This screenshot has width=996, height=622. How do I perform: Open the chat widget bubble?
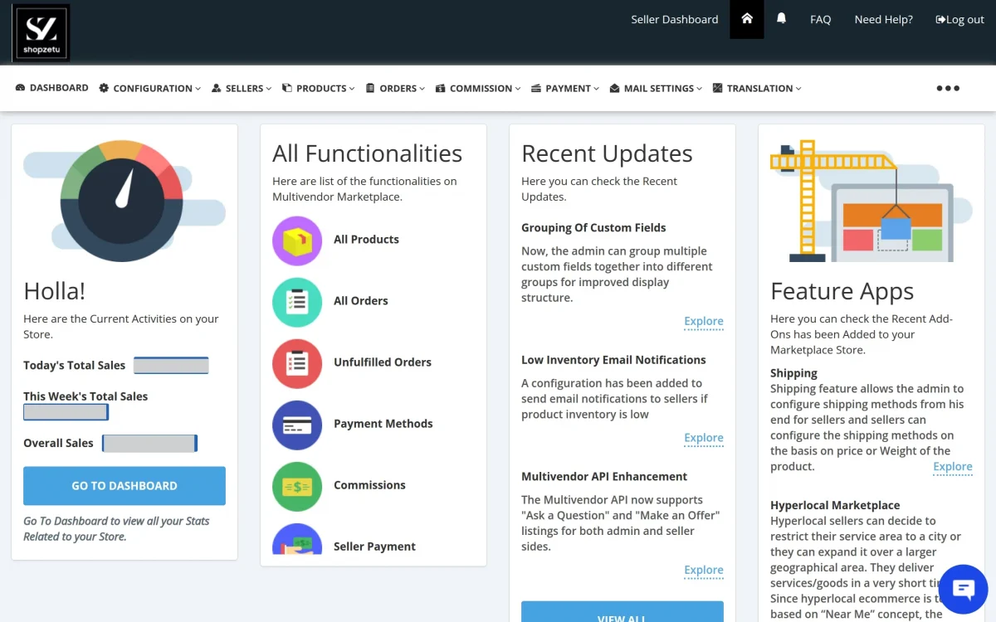coord(963,589)
